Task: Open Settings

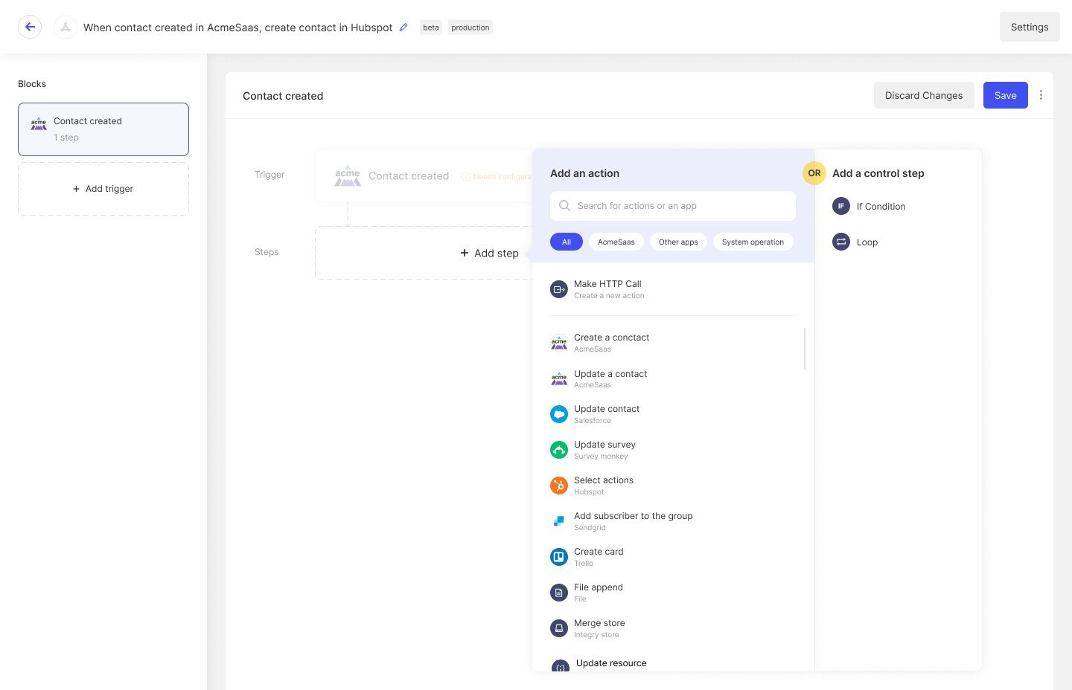Action: (1030, 27)
